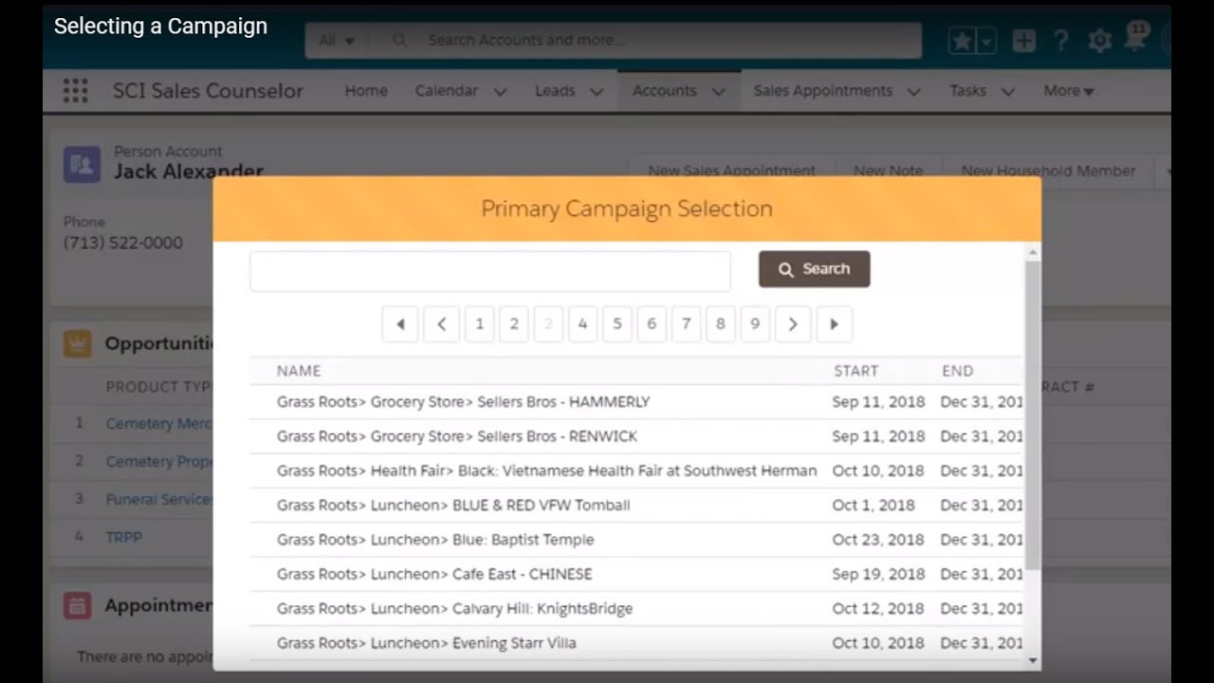Go to first page of campaigns
This screenshot has height=683, width=1214.
click(400, 324)
